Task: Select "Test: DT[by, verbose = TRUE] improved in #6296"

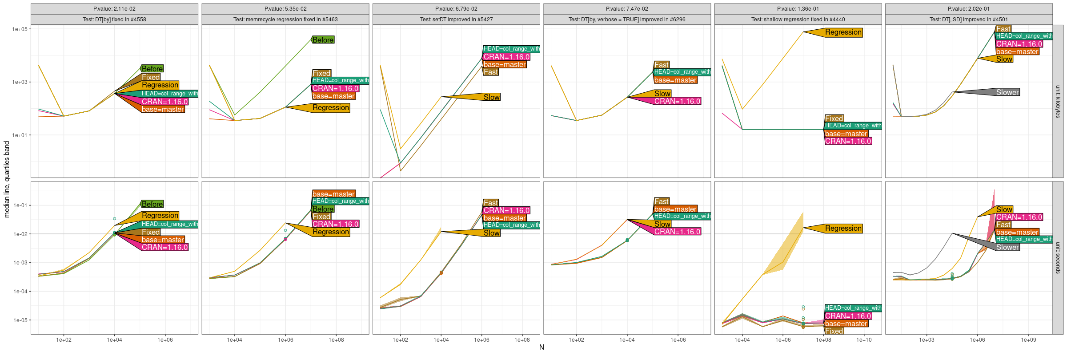Action: click(627, 20)
